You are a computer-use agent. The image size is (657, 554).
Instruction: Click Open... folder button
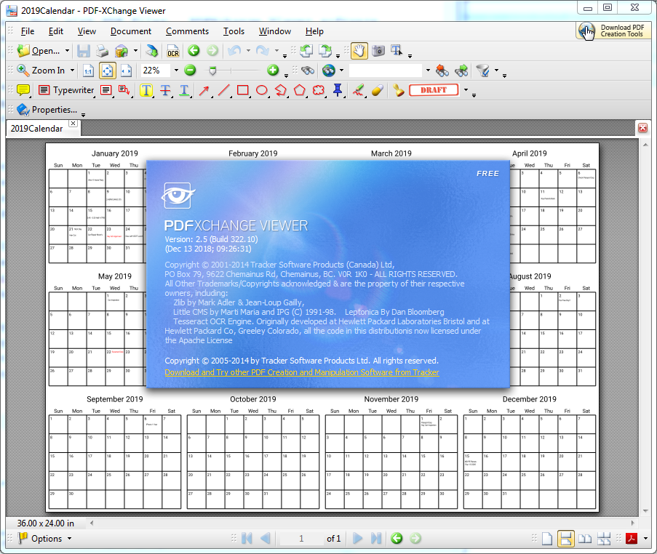pos(39,51)
